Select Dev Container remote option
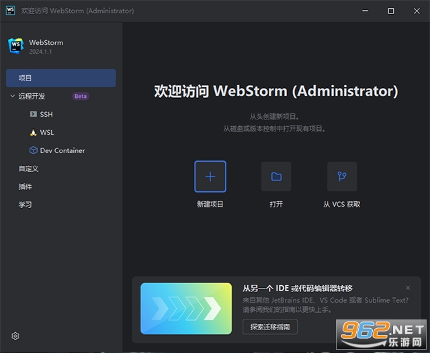Screen dimensions: 430x353 pos(62,150)
